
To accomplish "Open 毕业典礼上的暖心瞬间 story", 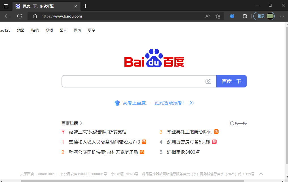I will (190, 132).
